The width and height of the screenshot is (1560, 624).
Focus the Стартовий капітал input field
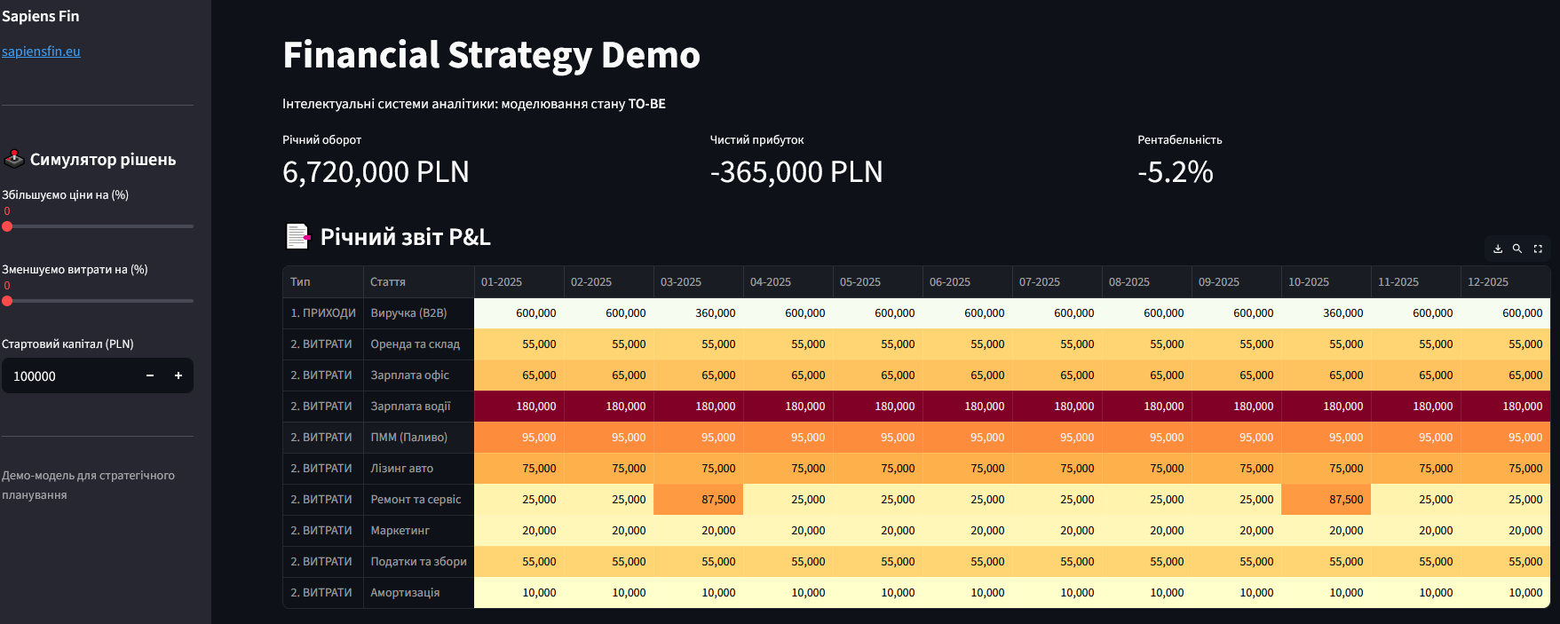[x=71, y=376]
